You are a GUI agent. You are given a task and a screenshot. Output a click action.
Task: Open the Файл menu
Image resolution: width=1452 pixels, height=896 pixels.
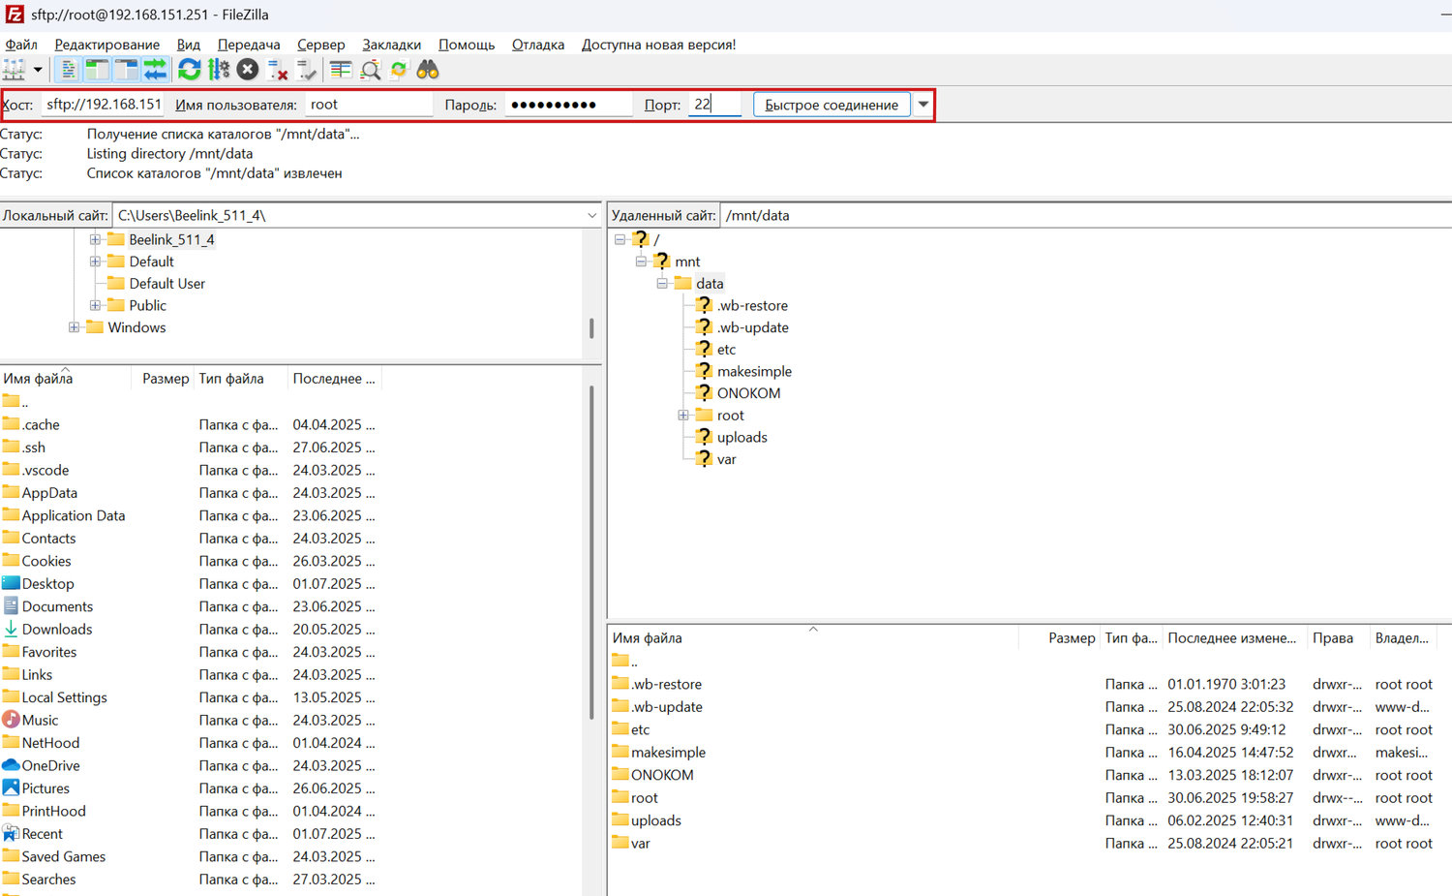pos(21,45)
